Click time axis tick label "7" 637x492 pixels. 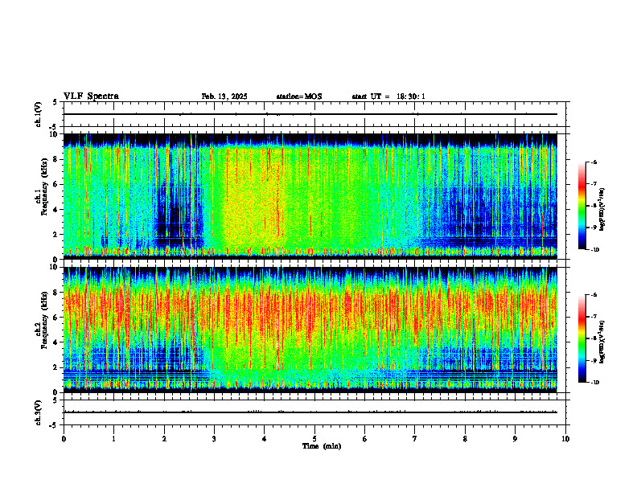[x=415, y=439]
